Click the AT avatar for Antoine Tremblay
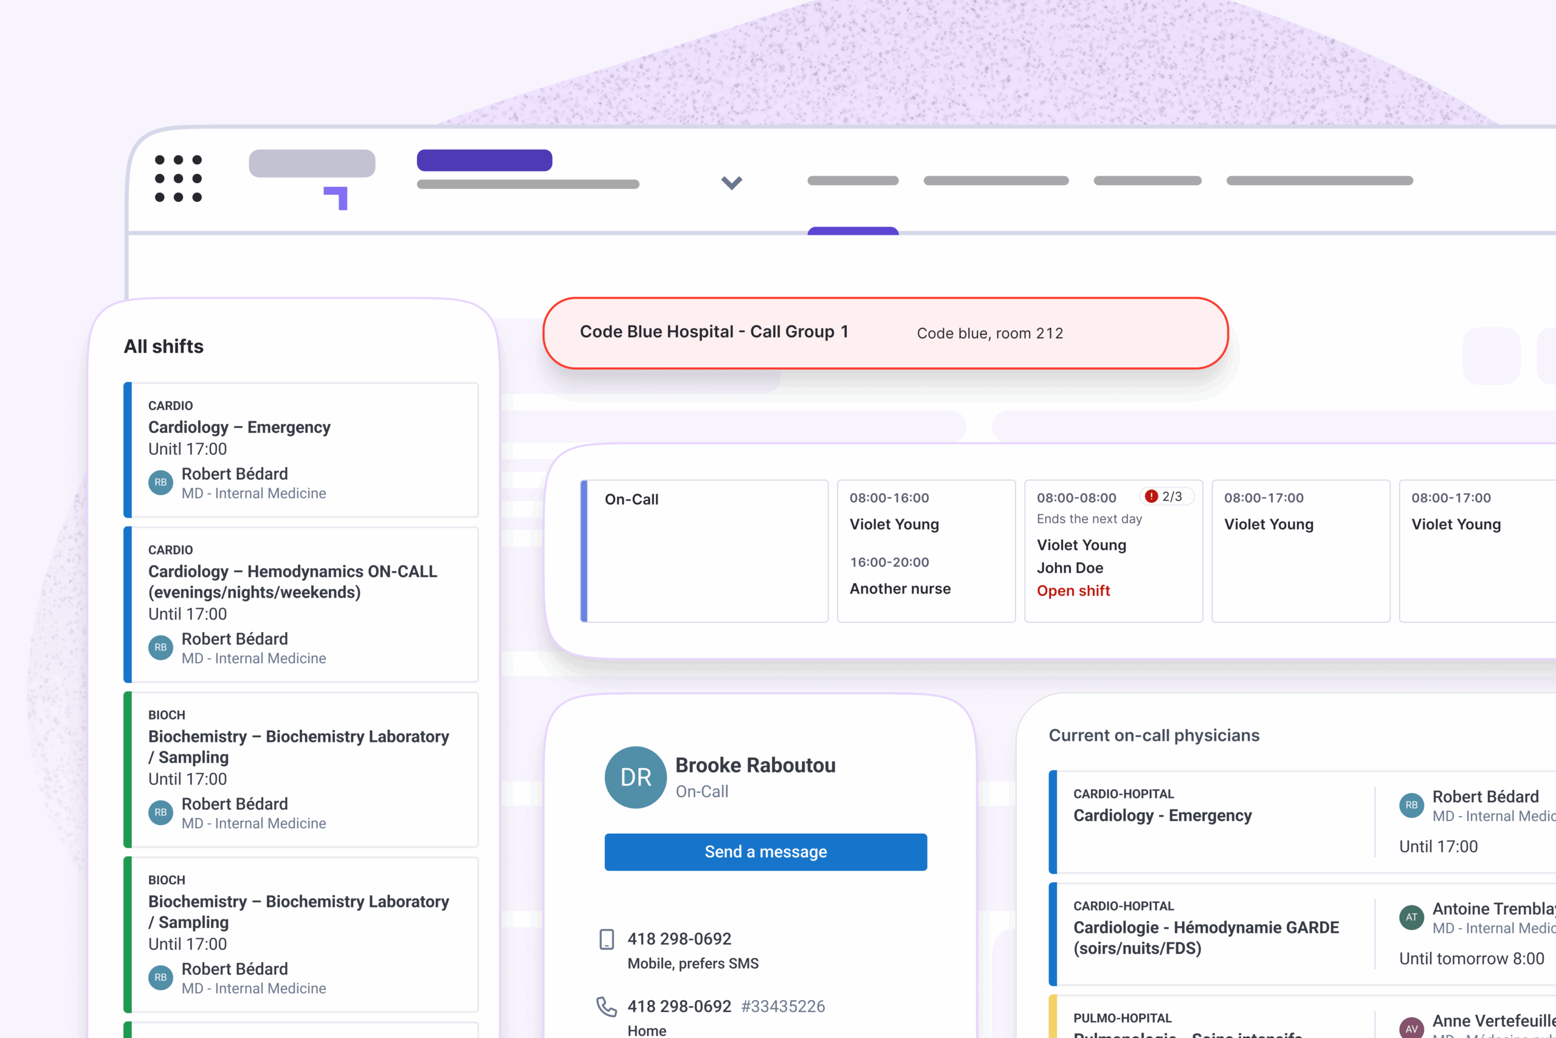The height and width of the screenshot is (1038, 1556). (x=1411, y=918)
